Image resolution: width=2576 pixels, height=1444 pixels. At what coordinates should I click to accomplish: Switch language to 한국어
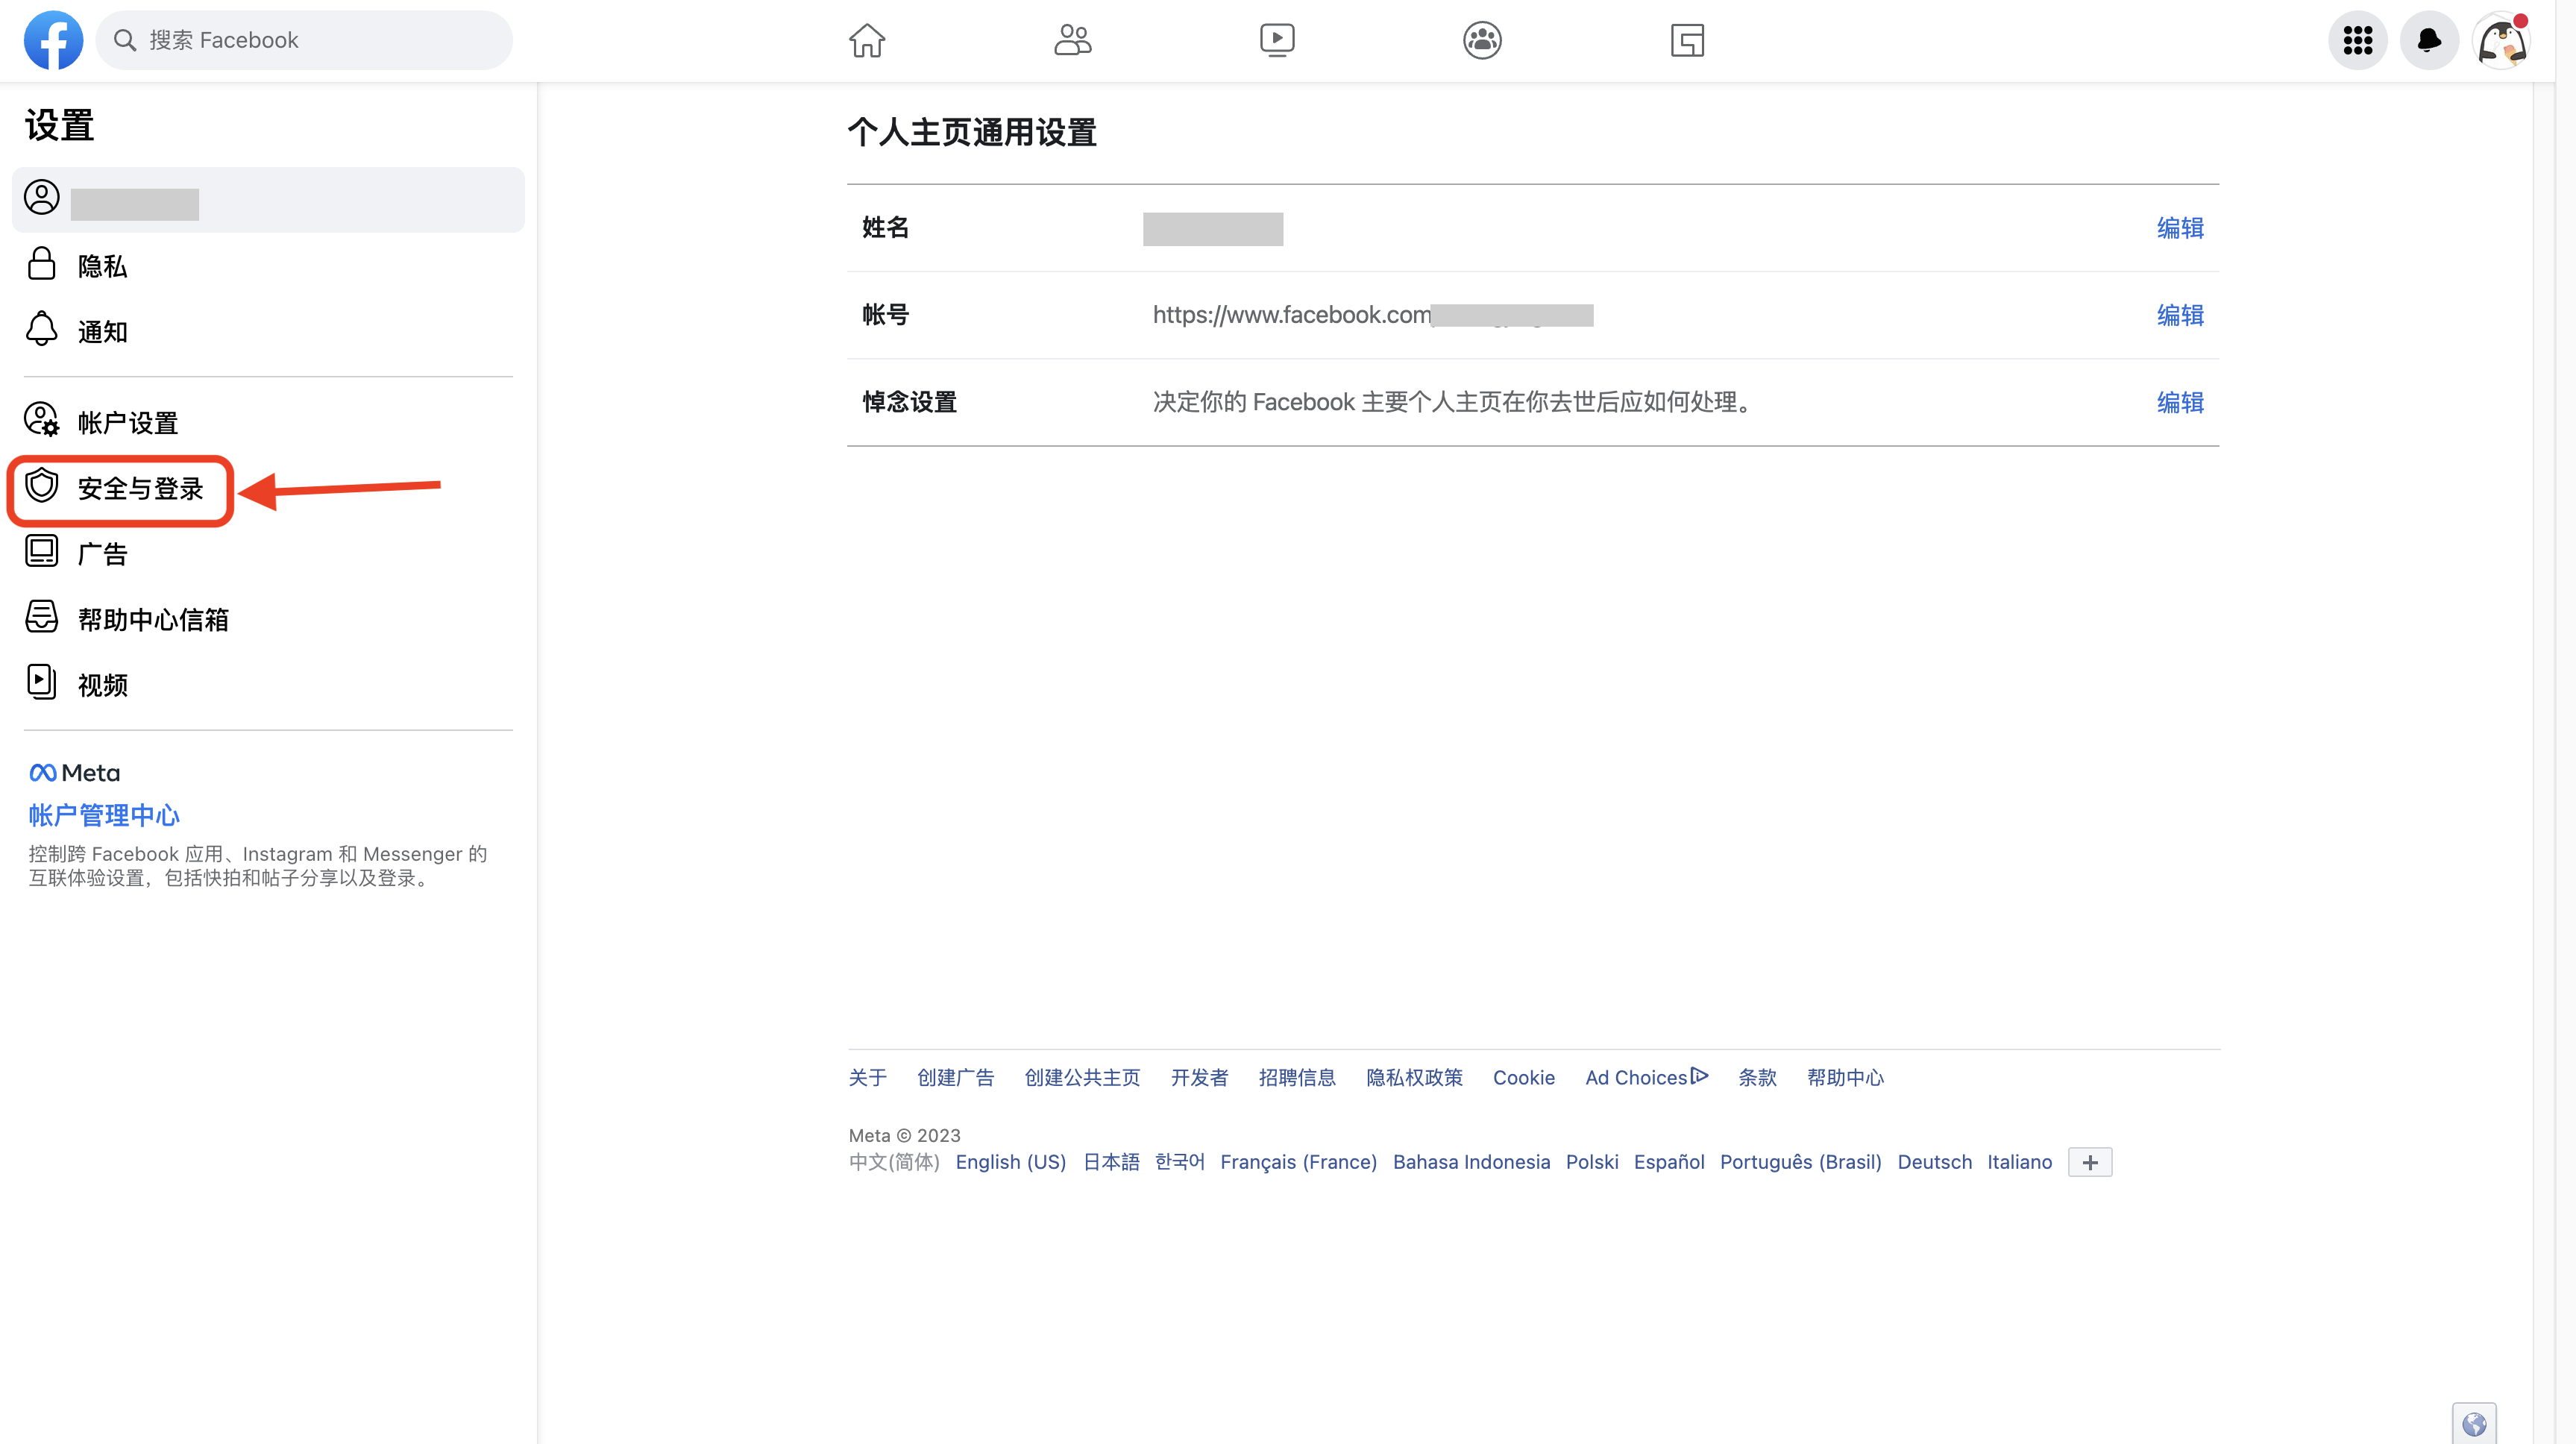(x=1179, y=1162)
